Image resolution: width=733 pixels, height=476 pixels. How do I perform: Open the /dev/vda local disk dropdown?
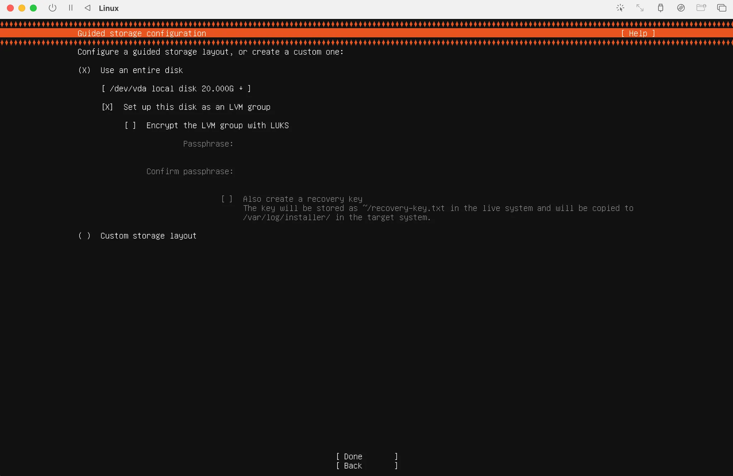pyautogui.click(x=176, y=88)
